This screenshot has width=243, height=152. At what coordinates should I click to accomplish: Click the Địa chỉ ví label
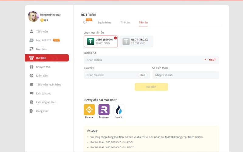point(89,68)
